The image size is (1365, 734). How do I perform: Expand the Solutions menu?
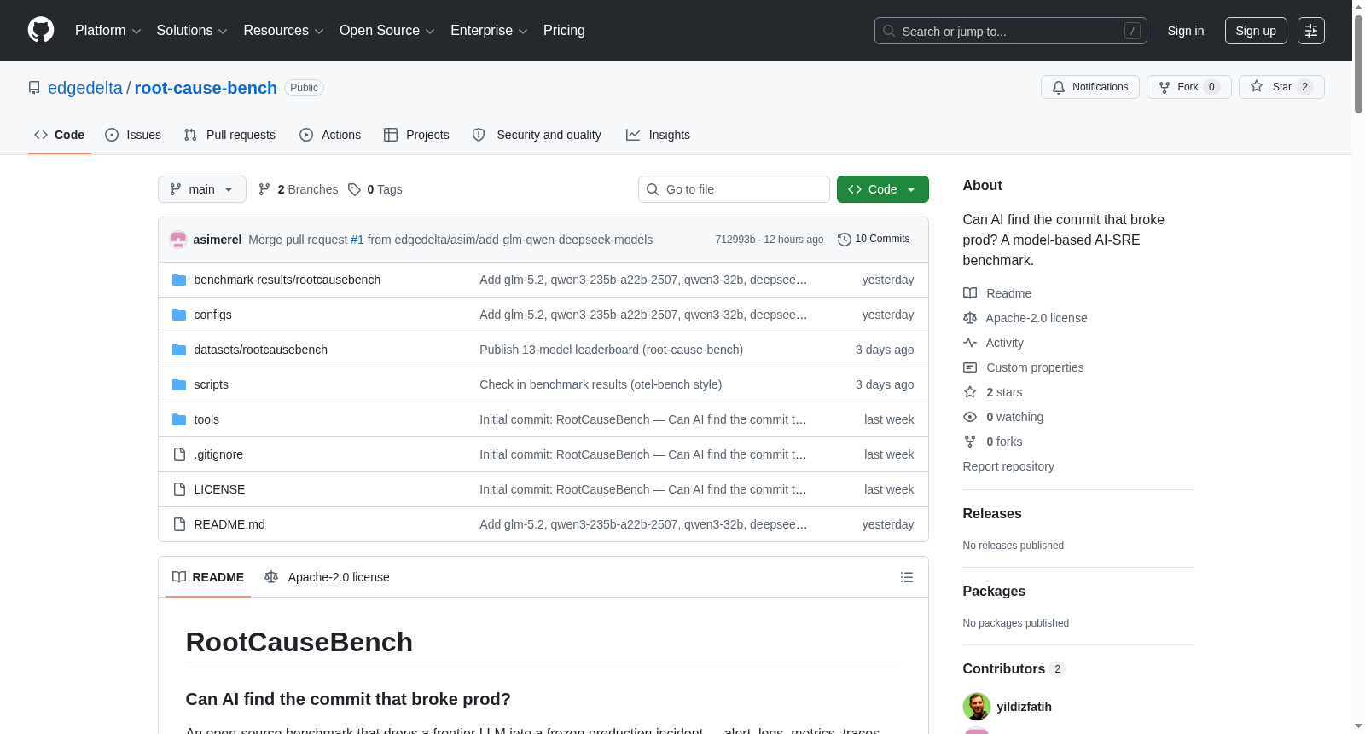[x=192, y=31]
